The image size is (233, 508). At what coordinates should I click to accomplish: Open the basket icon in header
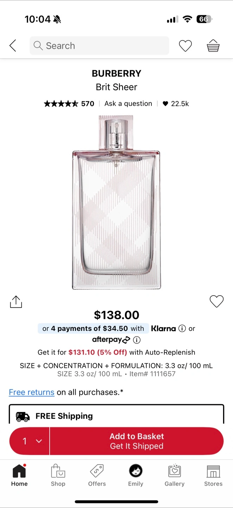click(x=213, y=46)
